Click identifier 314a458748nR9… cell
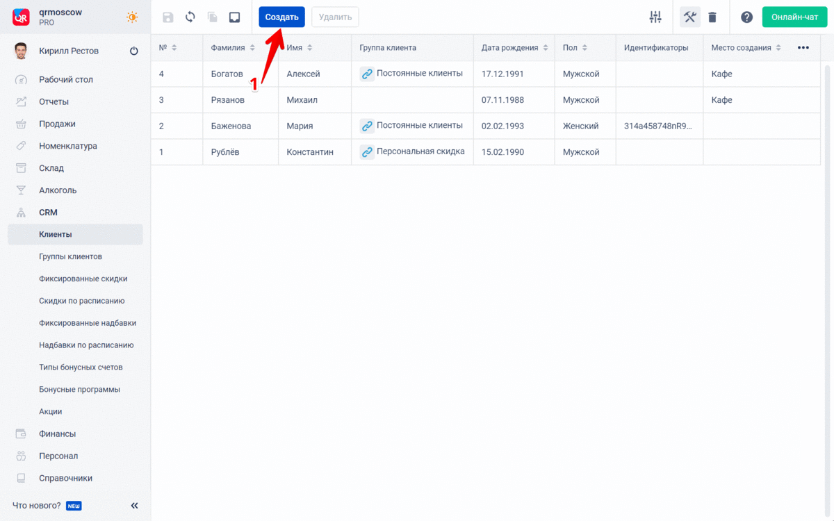 (660, 126)
